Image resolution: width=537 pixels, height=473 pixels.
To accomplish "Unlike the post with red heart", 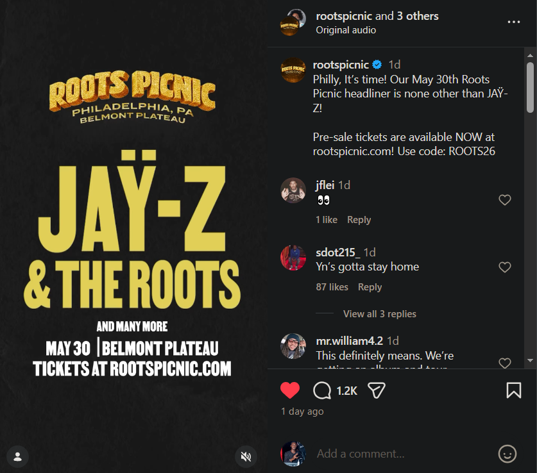I will [290, 390].
